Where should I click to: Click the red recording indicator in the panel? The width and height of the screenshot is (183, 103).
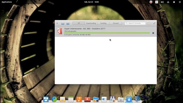pos(151,2)
